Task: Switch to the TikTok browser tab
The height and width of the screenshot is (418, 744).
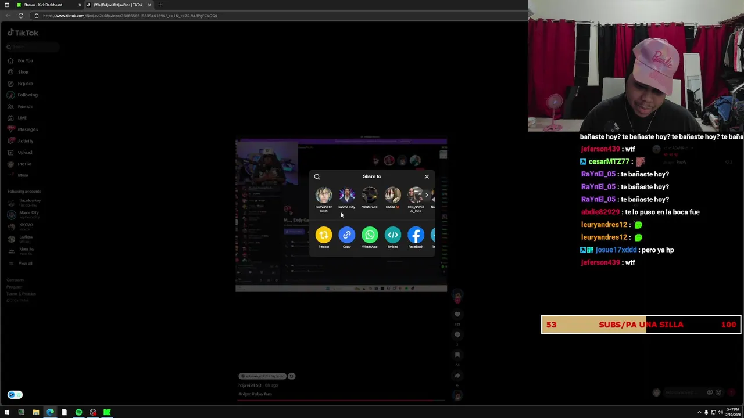Action: click(x=119, y=5)
